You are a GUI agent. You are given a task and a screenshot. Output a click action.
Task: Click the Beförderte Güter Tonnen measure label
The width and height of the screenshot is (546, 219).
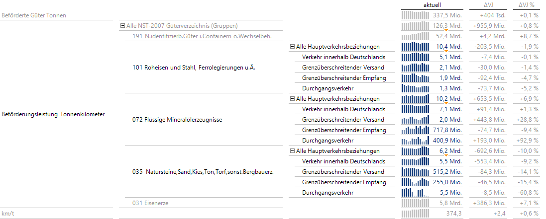pos(34,15)
